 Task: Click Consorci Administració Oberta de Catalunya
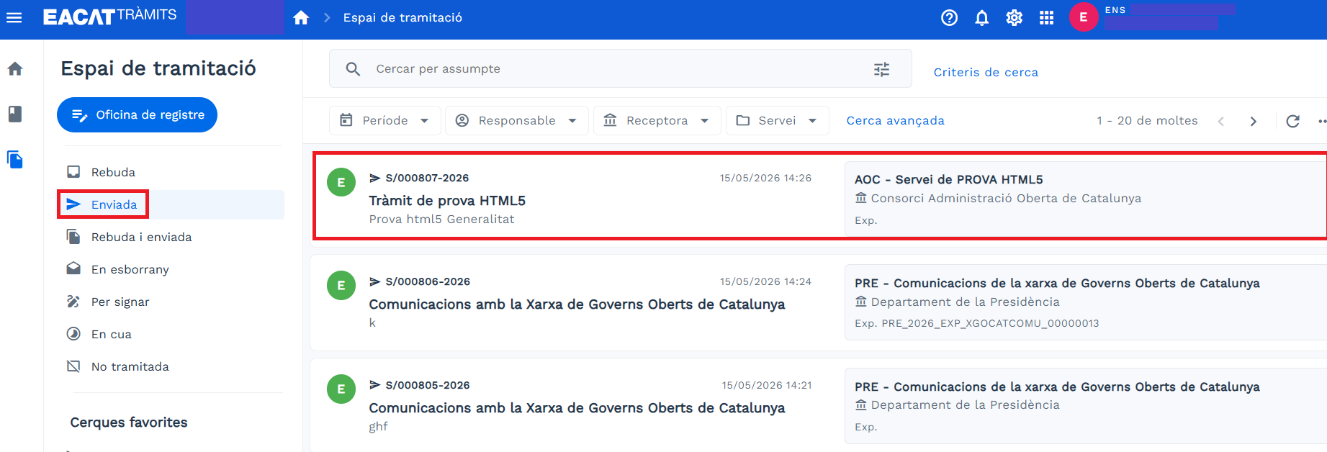point(1006,198)
